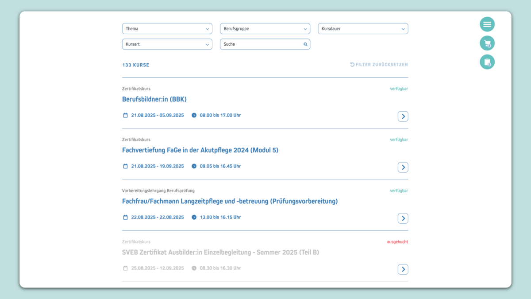
Task: Expand the Thema dropdown
Action: coord(167,29)
